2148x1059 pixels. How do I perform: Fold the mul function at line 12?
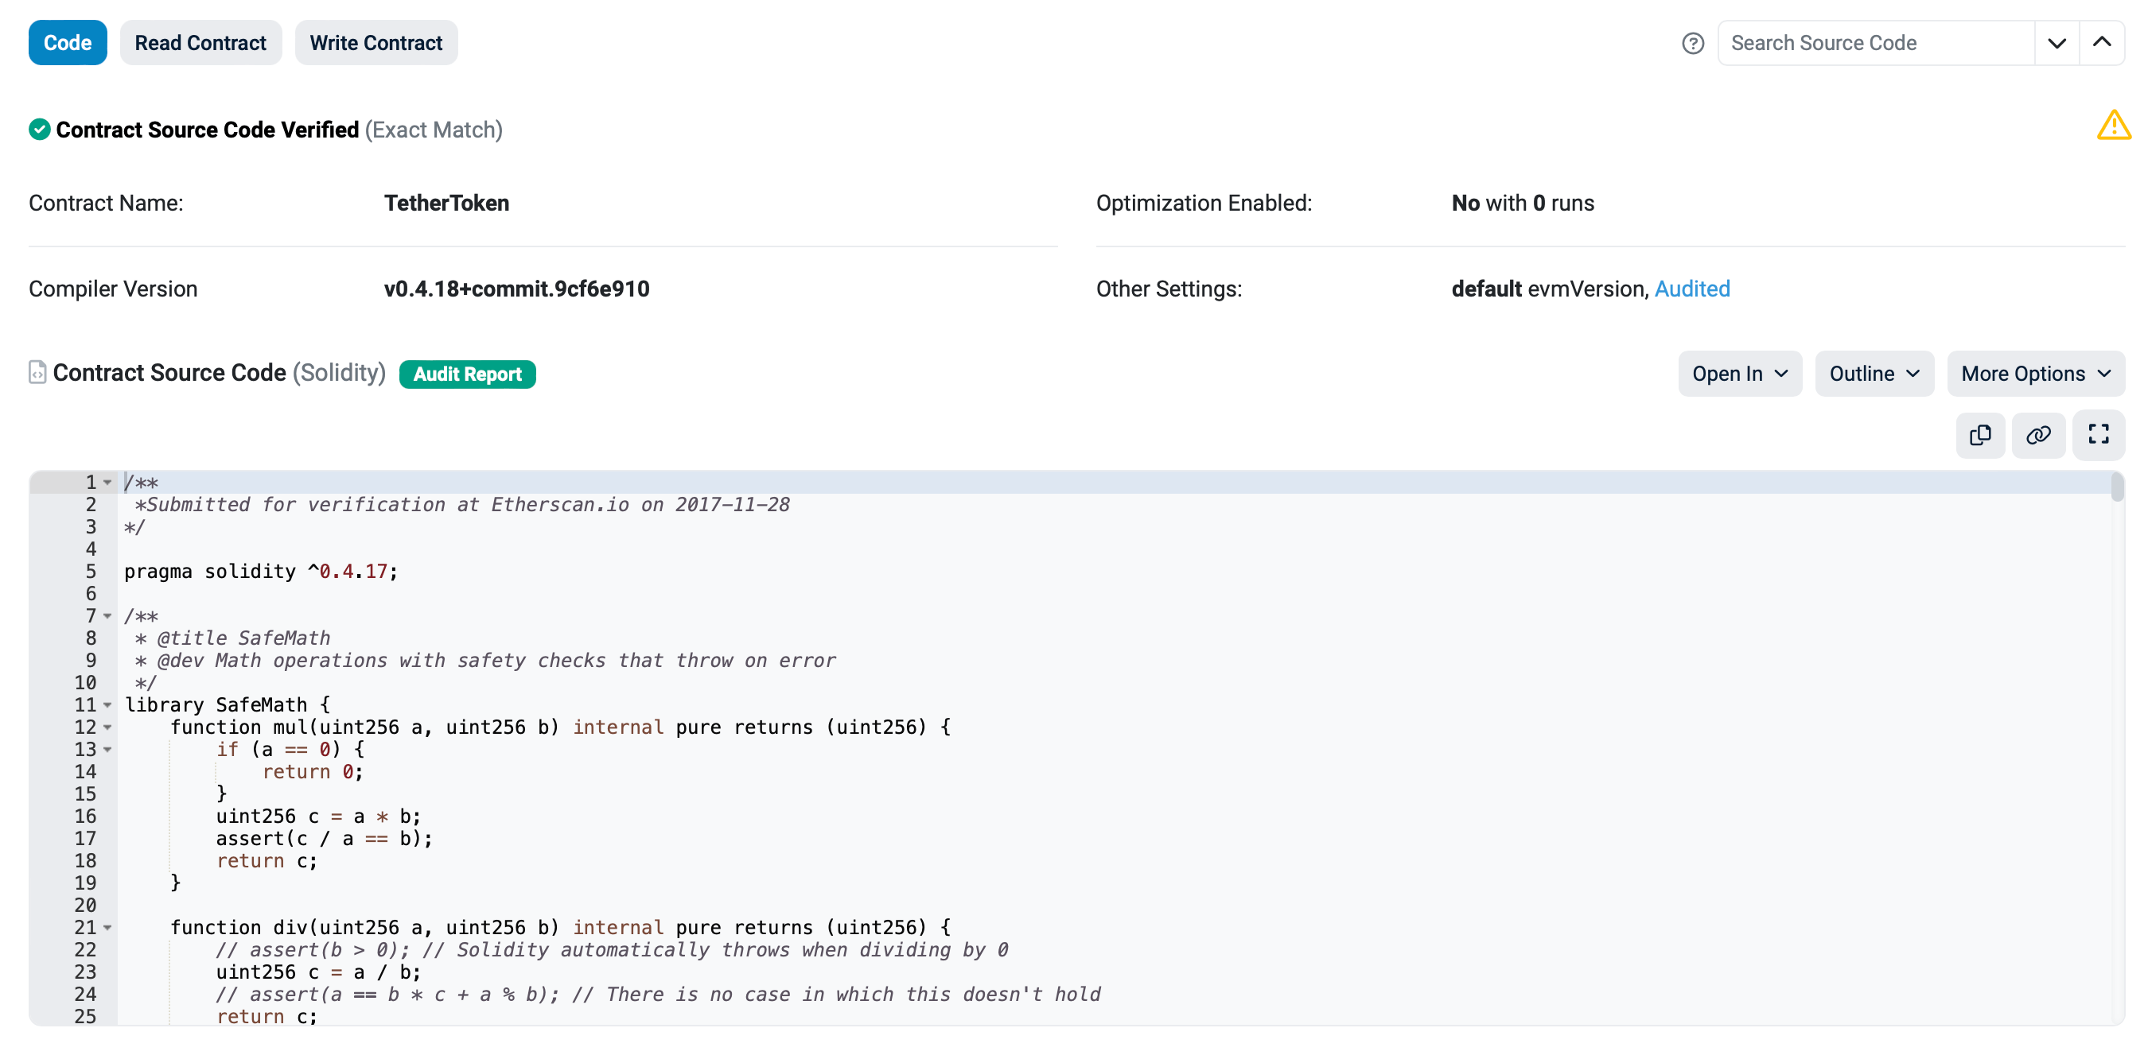point(107,727)
